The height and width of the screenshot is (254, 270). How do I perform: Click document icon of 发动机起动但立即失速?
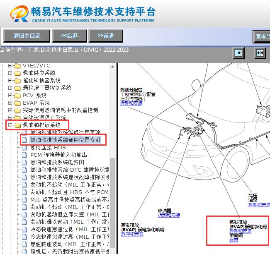click(24, 214)
